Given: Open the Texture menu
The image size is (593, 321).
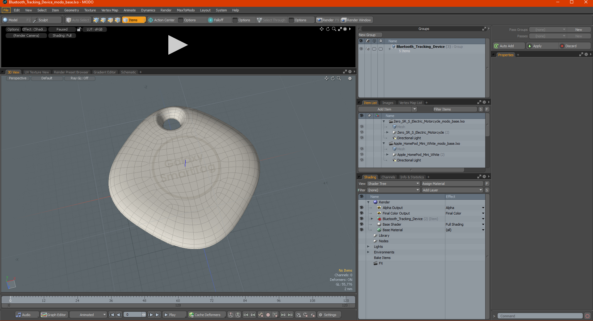Looking at the screenshot, I should (x=90, y=10).
